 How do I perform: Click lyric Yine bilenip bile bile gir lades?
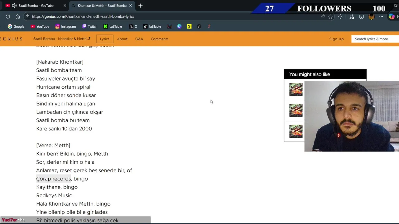pyautogui.click(x=72, y=212)
